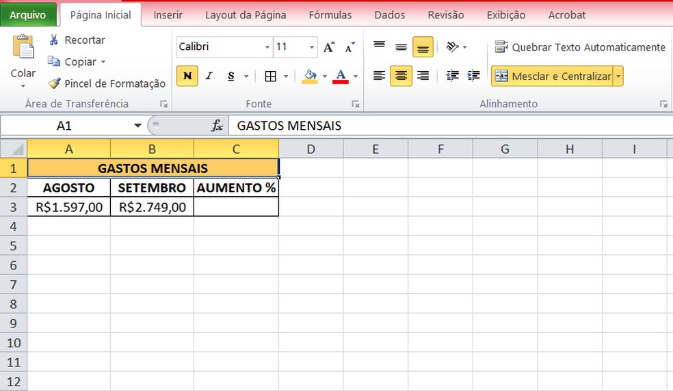Open fill color dropdown arrow
The image size is (673, 391).
324,77
